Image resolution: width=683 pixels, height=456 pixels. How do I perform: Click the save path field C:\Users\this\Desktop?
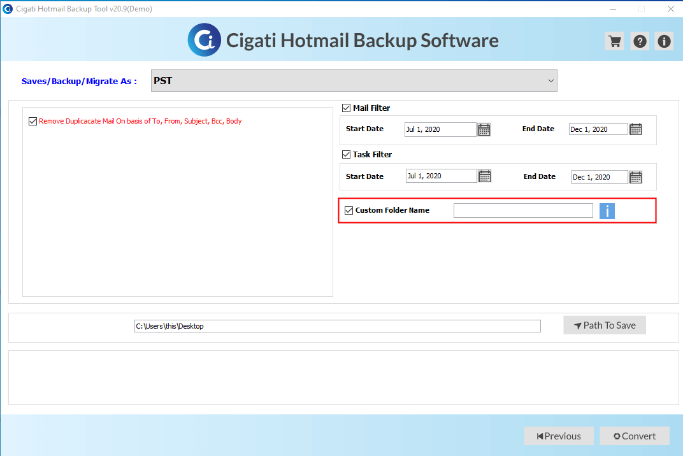(338, 326)
